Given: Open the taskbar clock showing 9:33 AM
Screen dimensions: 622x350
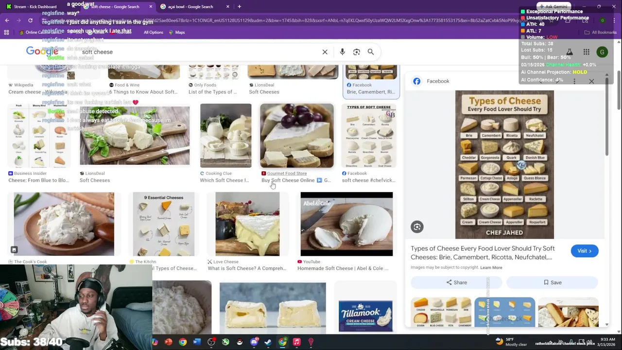Looking at the screenshot, I should 607,342.
